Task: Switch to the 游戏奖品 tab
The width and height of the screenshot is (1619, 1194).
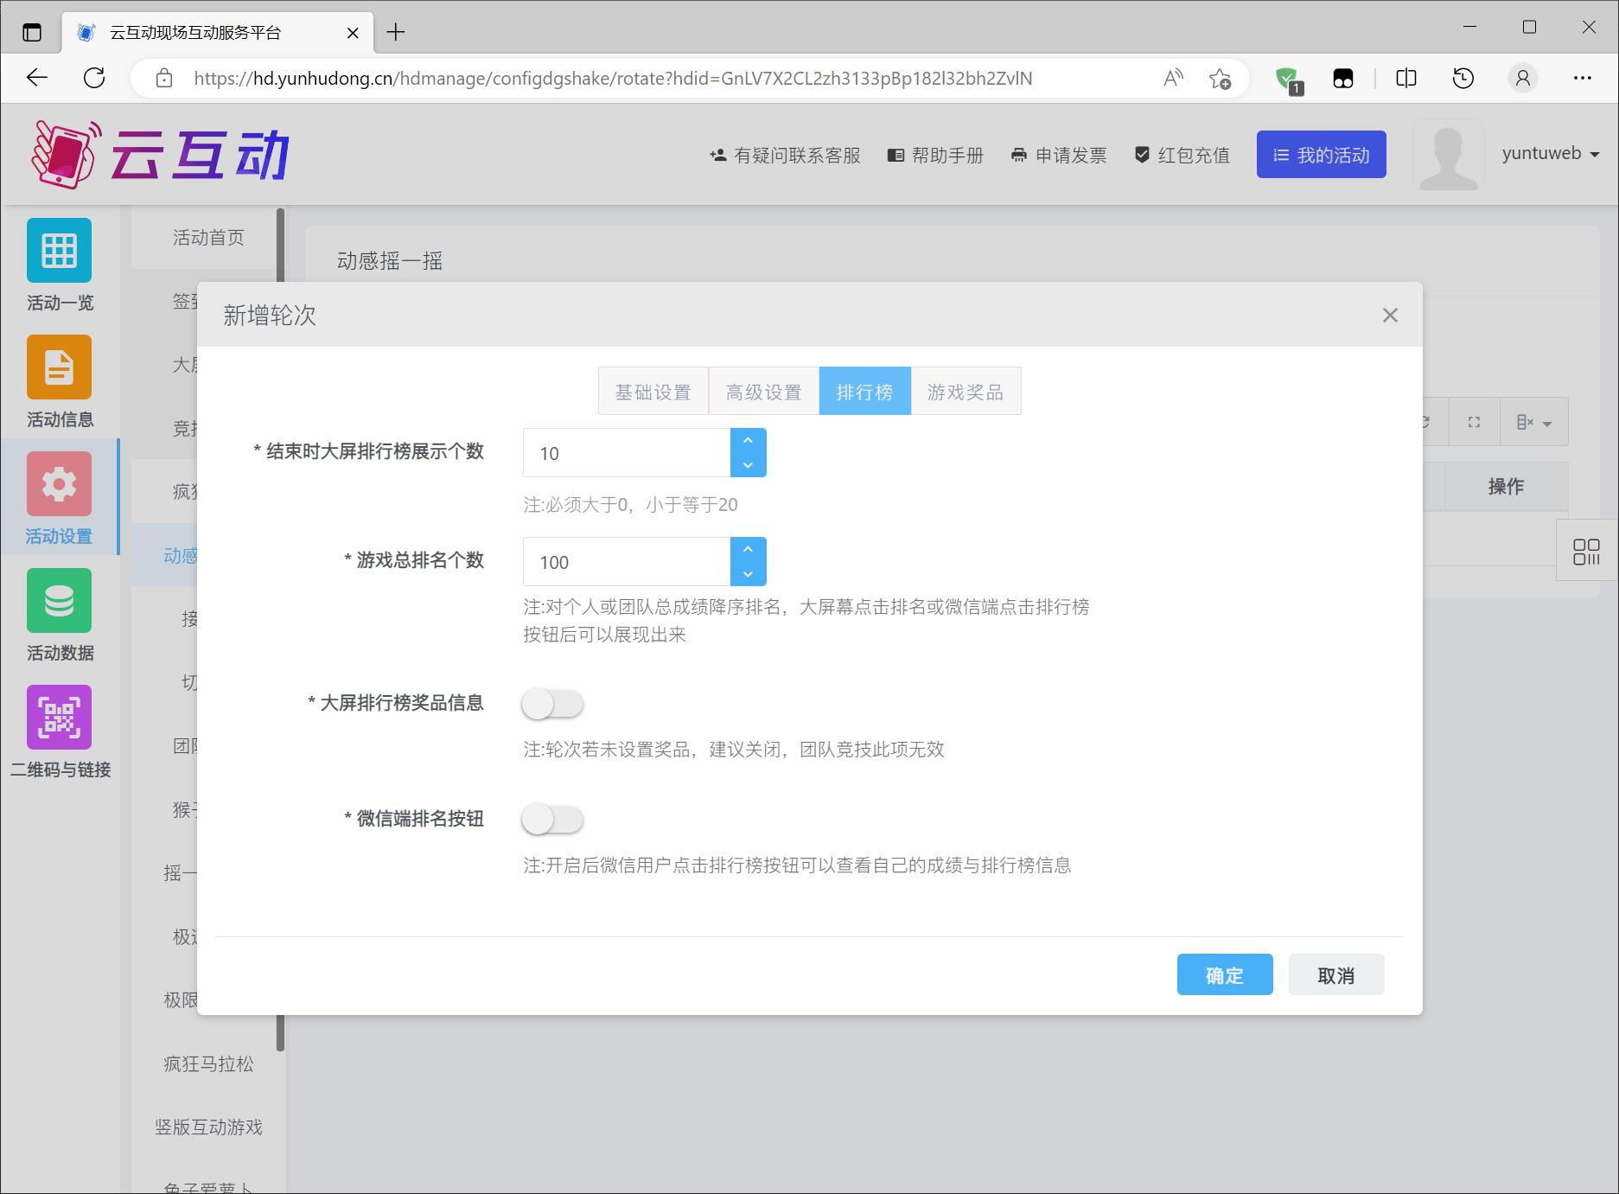Action: point(965,392)
